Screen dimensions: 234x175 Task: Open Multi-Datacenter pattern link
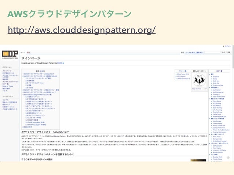pyautogui.click(x=218, y=92)
